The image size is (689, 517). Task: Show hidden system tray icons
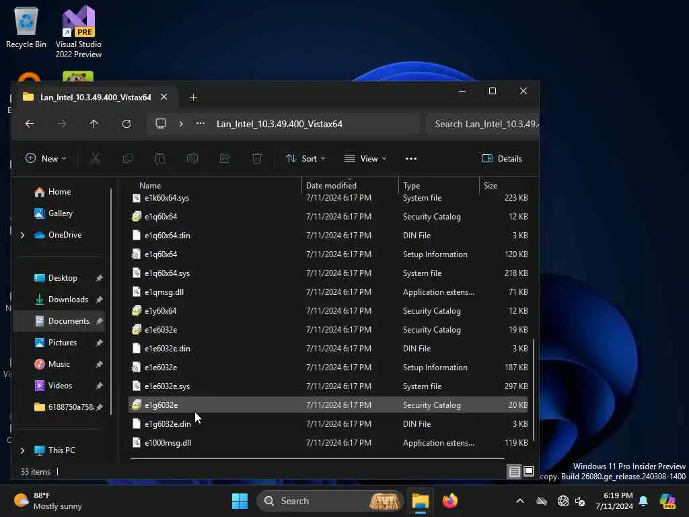click(520, 501)
